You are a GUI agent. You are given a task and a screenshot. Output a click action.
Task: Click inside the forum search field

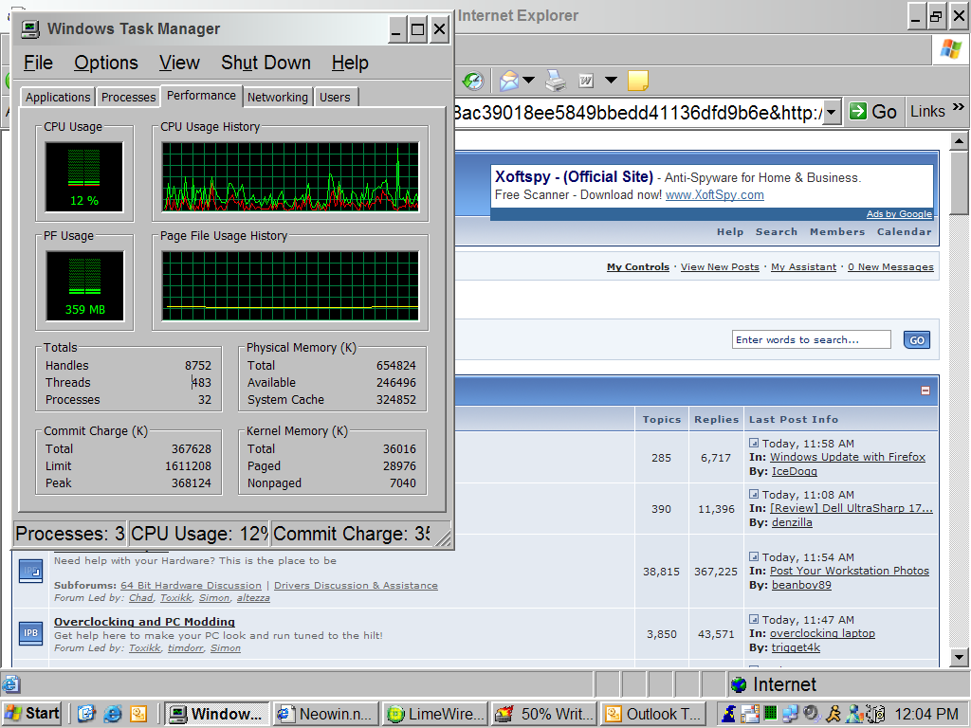[x=811, y=339]
